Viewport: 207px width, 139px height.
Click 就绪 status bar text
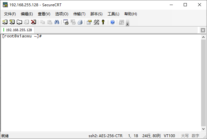click(x=5, y=136)
